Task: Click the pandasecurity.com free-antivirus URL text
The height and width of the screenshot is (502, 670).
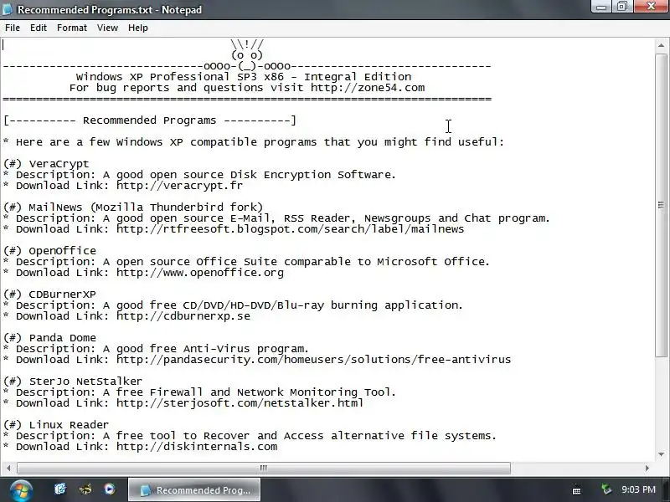Action: (313, 360)
